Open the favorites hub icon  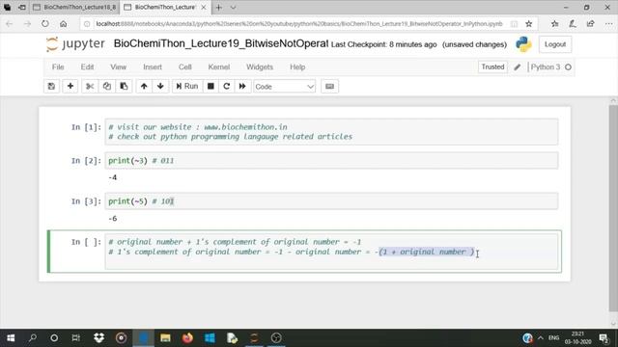coord(554,24)
